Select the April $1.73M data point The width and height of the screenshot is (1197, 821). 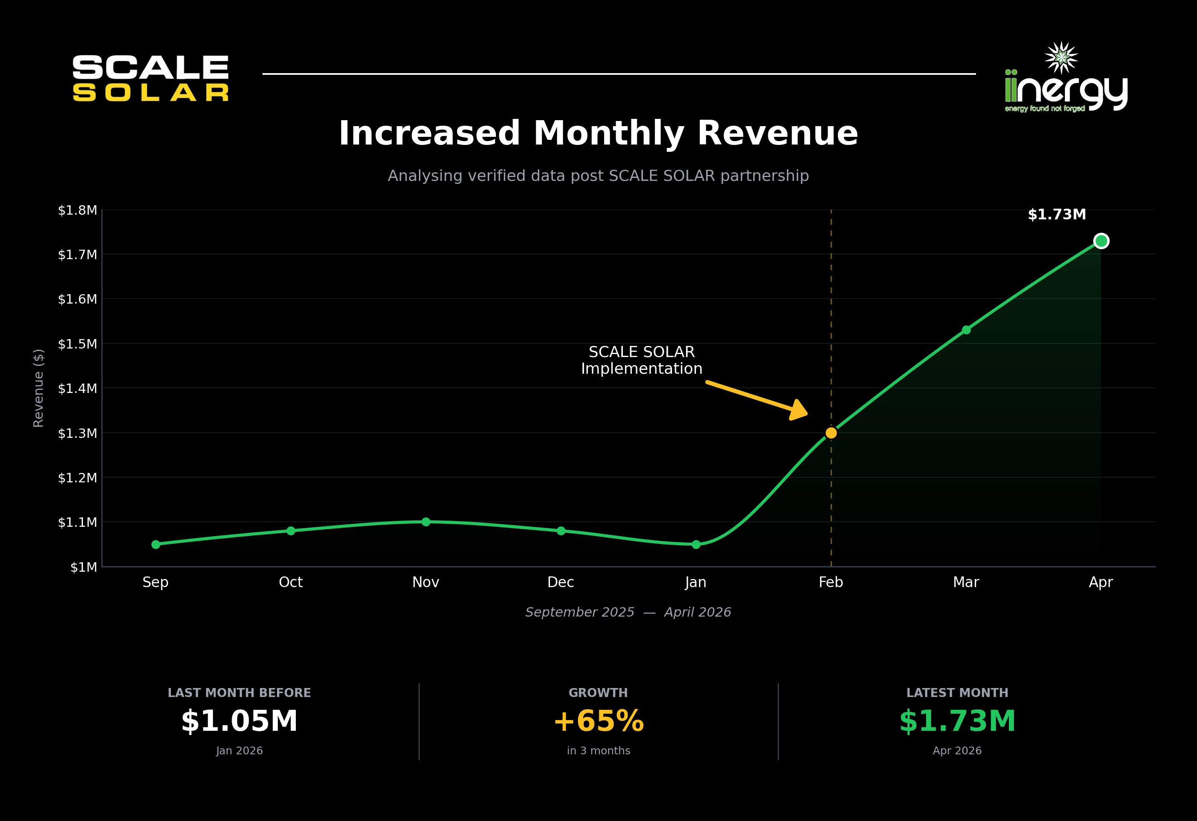1101,241
